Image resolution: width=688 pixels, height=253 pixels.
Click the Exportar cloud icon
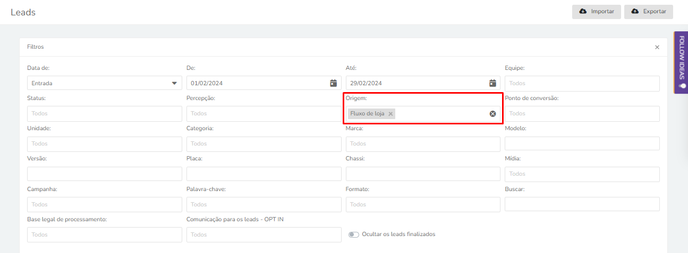pos(635,11)
